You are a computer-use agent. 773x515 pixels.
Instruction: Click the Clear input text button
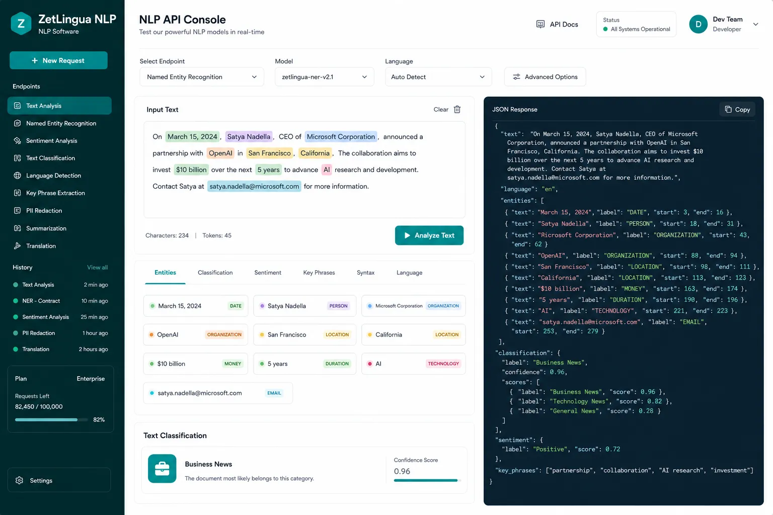pyautogui.click(x=447, y=110)
